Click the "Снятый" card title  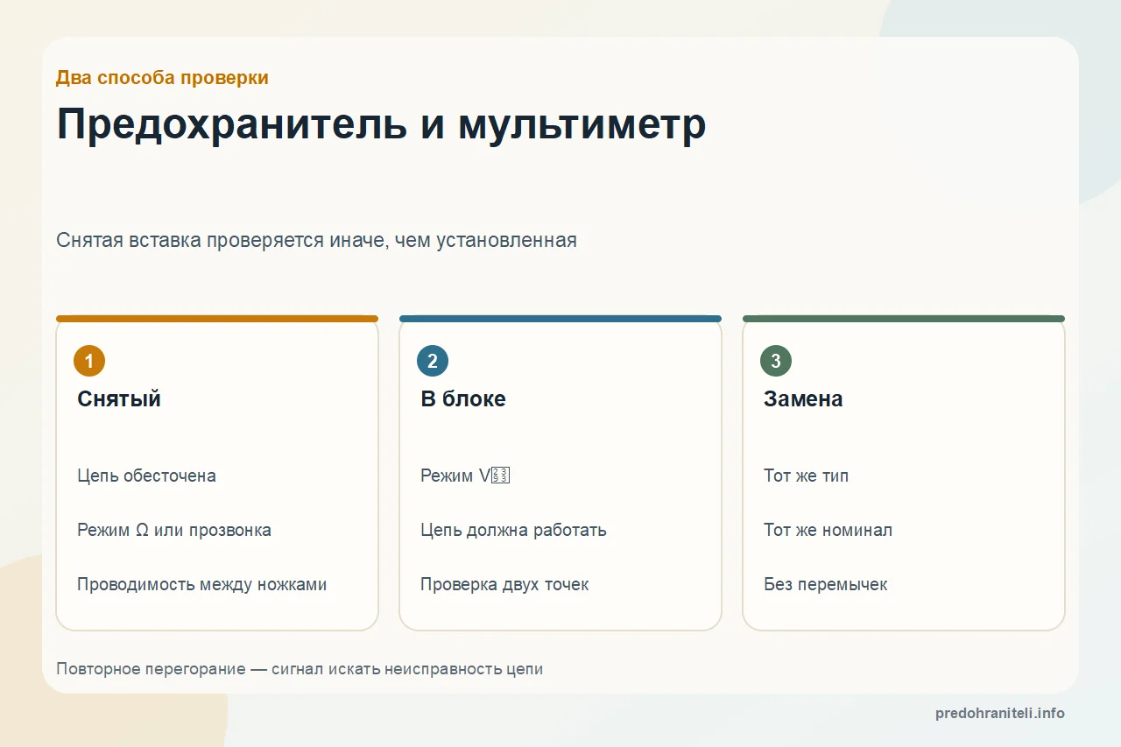pyautogui.click(x=119, y=399)
